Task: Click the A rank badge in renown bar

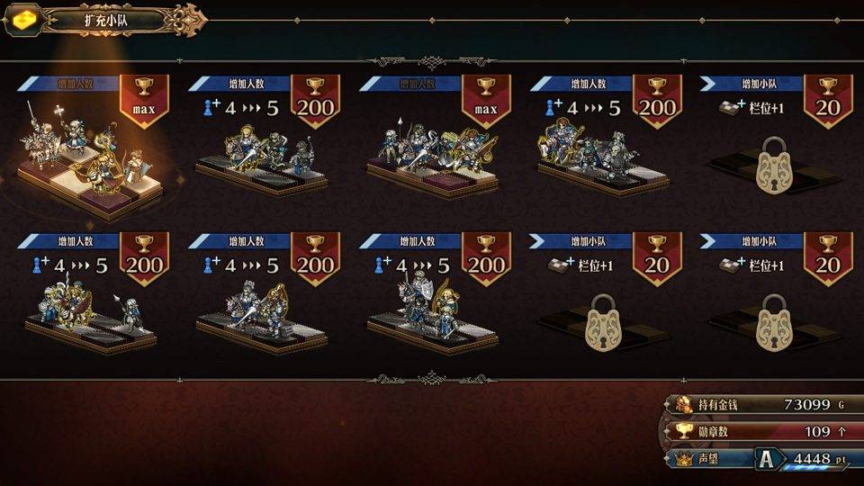Action: pos(767,458)
